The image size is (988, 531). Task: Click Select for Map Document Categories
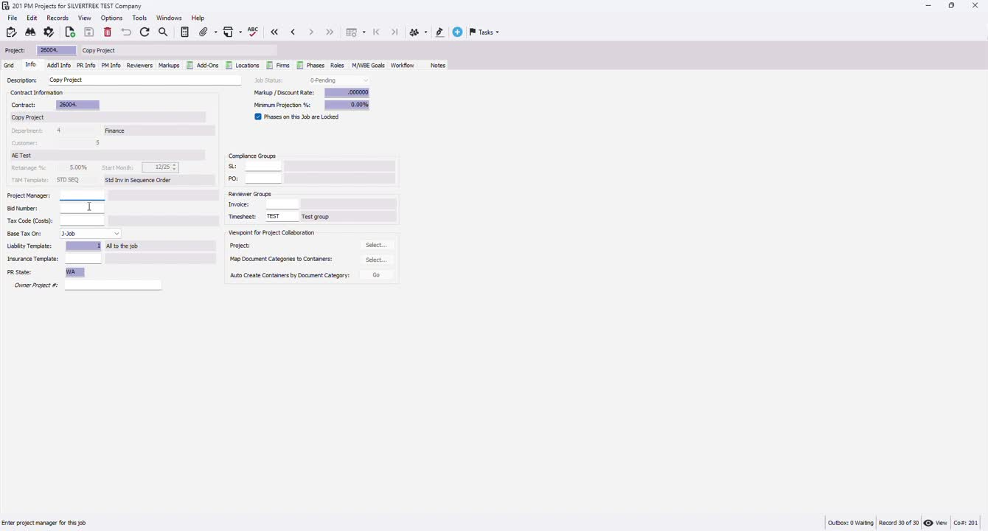pos(376,260)
